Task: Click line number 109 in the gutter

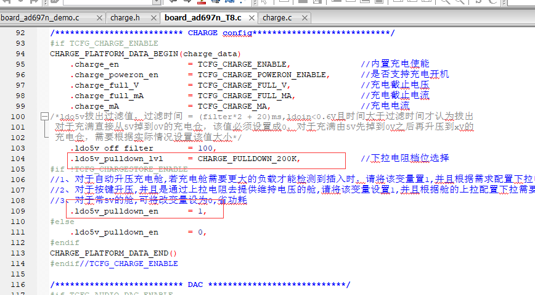Action: point(18,211)
